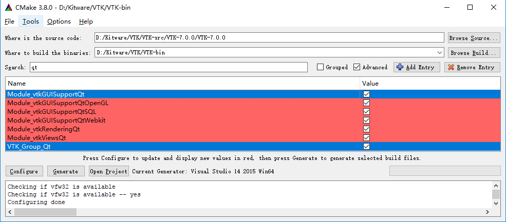Viewport: 506px width, 222px height.
Task: Click the Value column header
Action: point(430,84)
